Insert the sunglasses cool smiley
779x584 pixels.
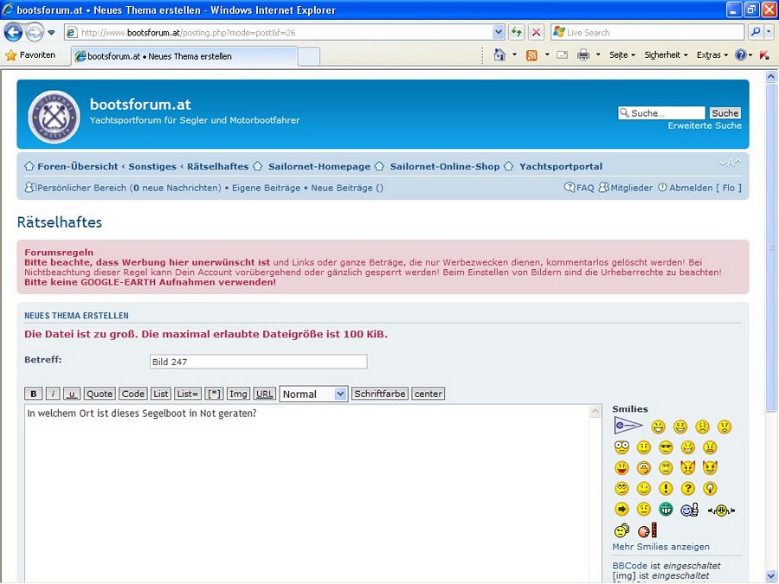666,447
